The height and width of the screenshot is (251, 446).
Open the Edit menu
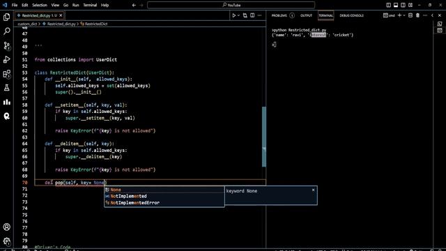point(25,5)
